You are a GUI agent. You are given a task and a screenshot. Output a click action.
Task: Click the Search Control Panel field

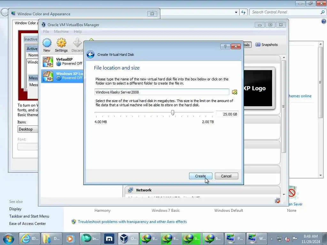coord(285,12)
